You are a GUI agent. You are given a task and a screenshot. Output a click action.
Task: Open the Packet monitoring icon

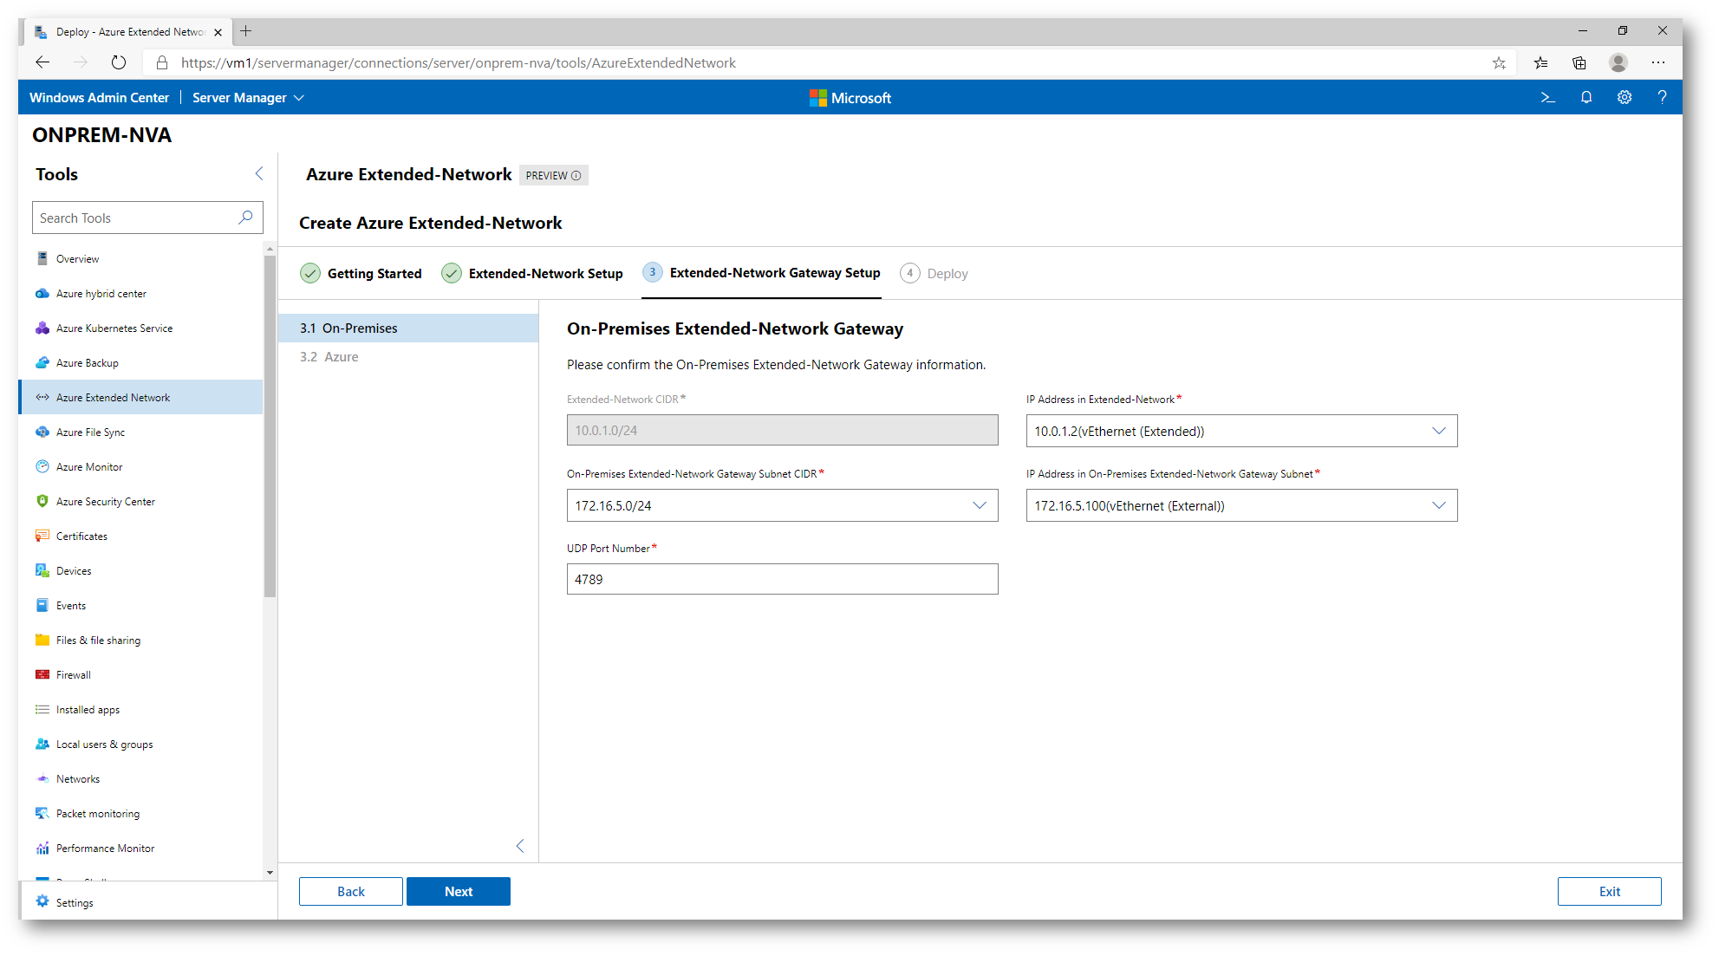click(42, 813)
